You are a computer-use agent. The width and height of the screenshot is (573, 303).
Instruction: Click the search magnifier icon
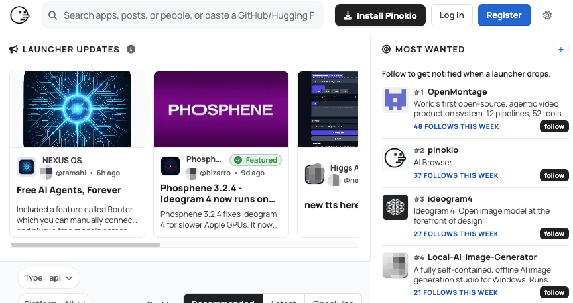53,15
